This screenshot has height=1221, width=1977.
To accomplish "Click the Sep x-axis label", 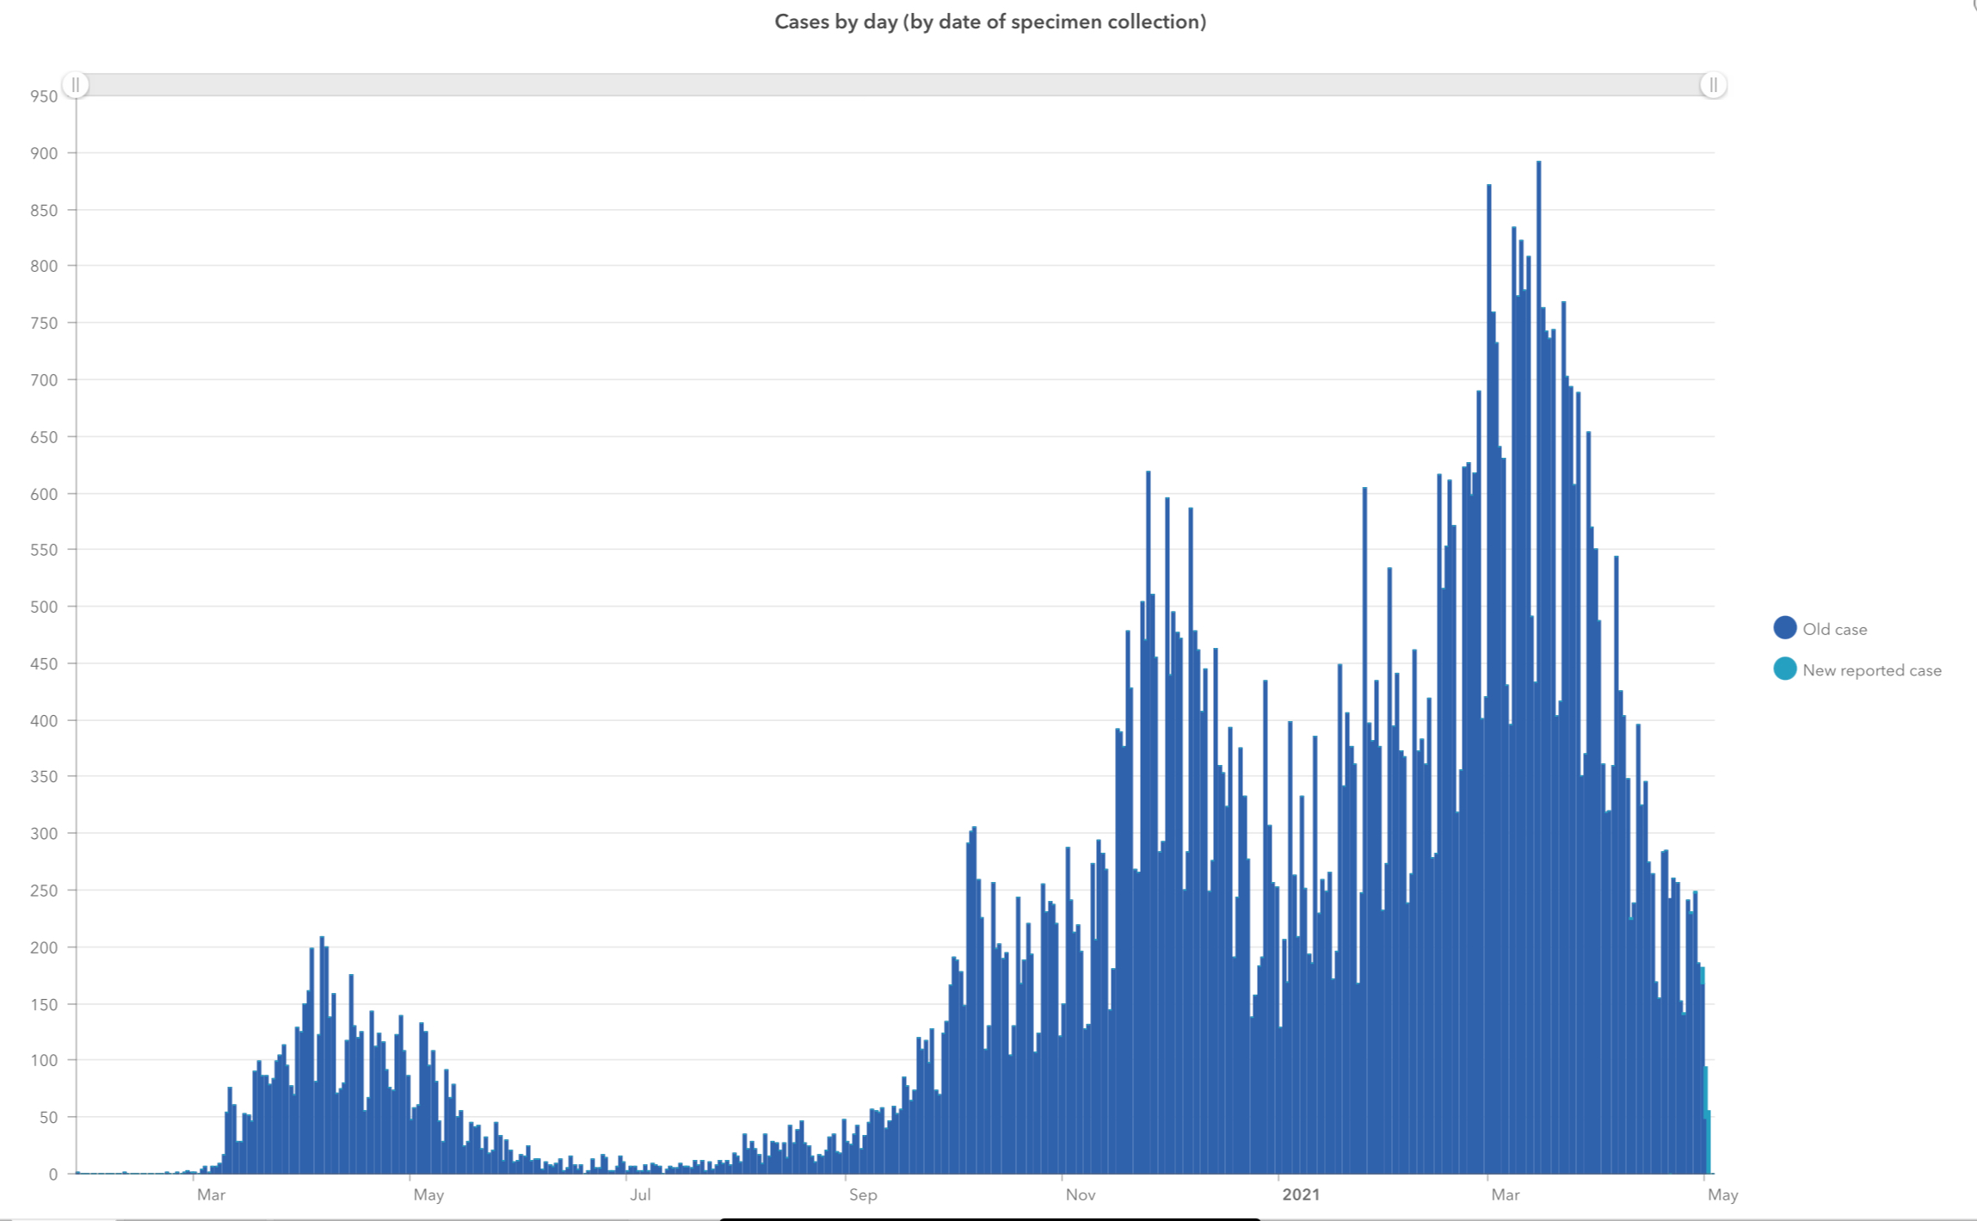I will (x=862, y=1194).
